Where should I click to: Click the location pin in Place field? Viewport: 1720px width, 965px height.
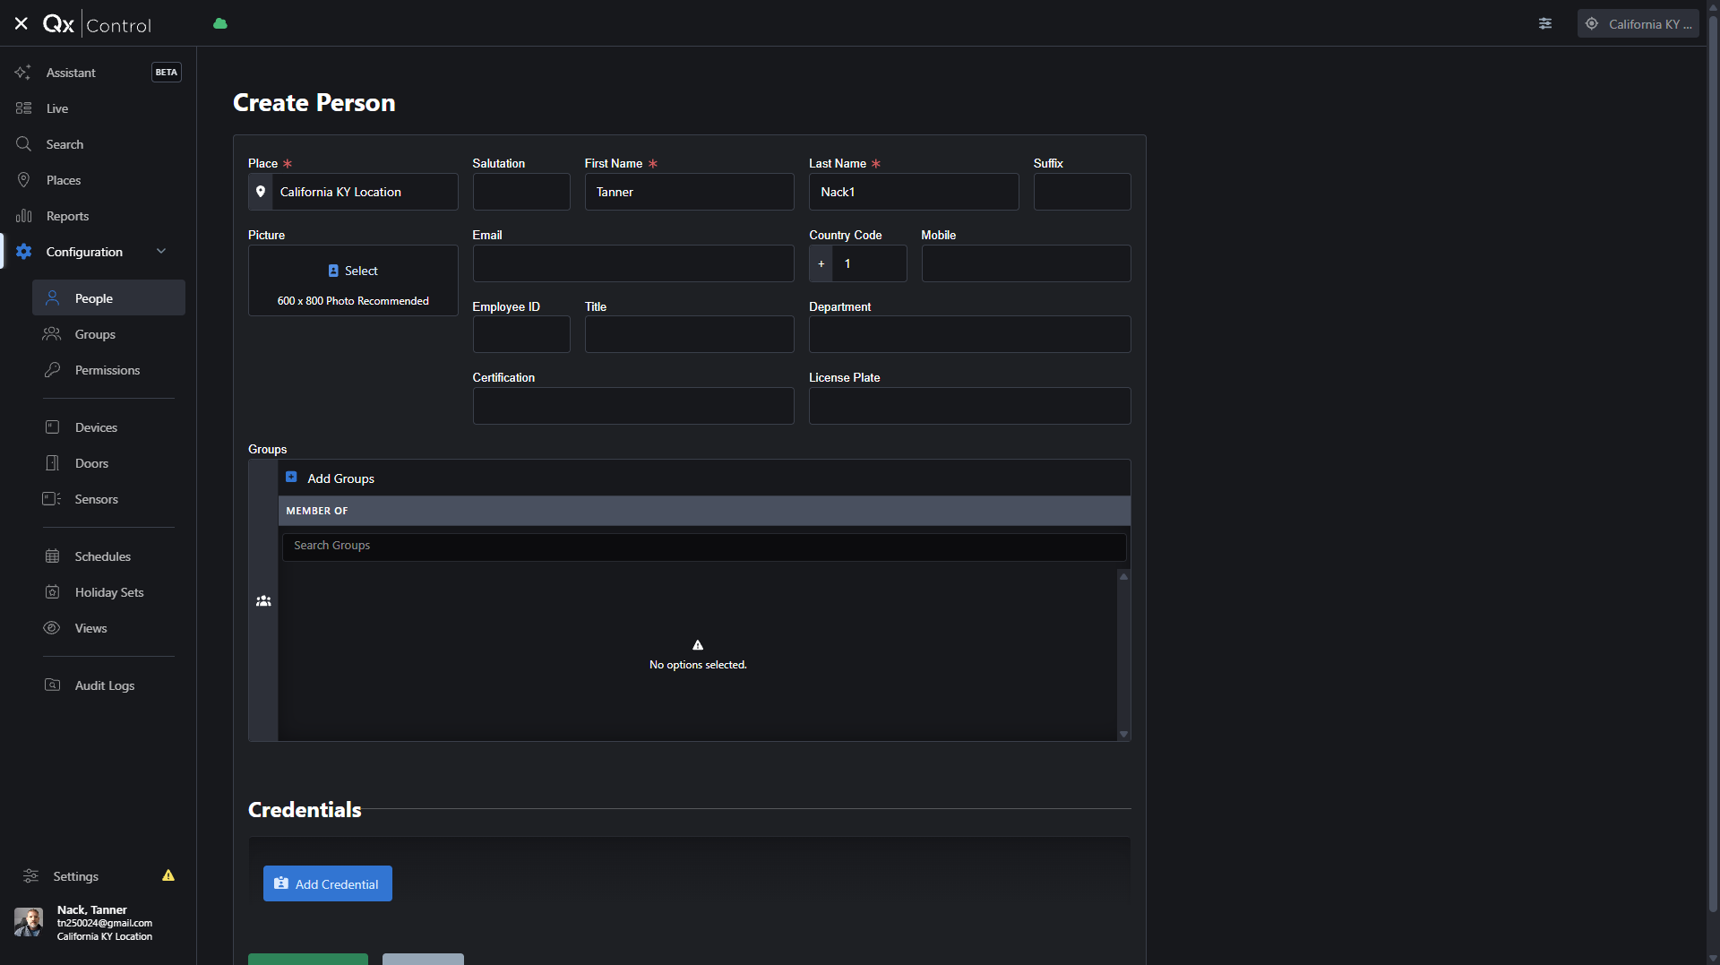[261, 192]
